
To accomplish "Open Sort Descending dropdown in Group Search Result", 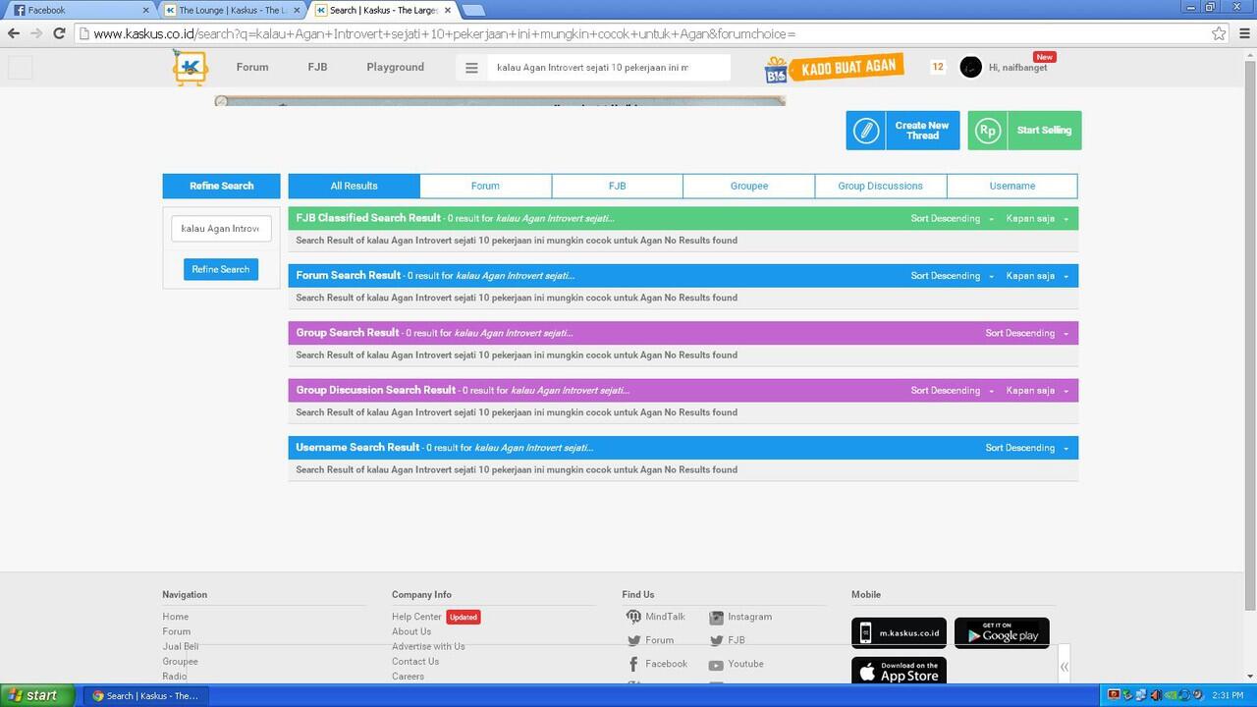I will point(1027,333).
